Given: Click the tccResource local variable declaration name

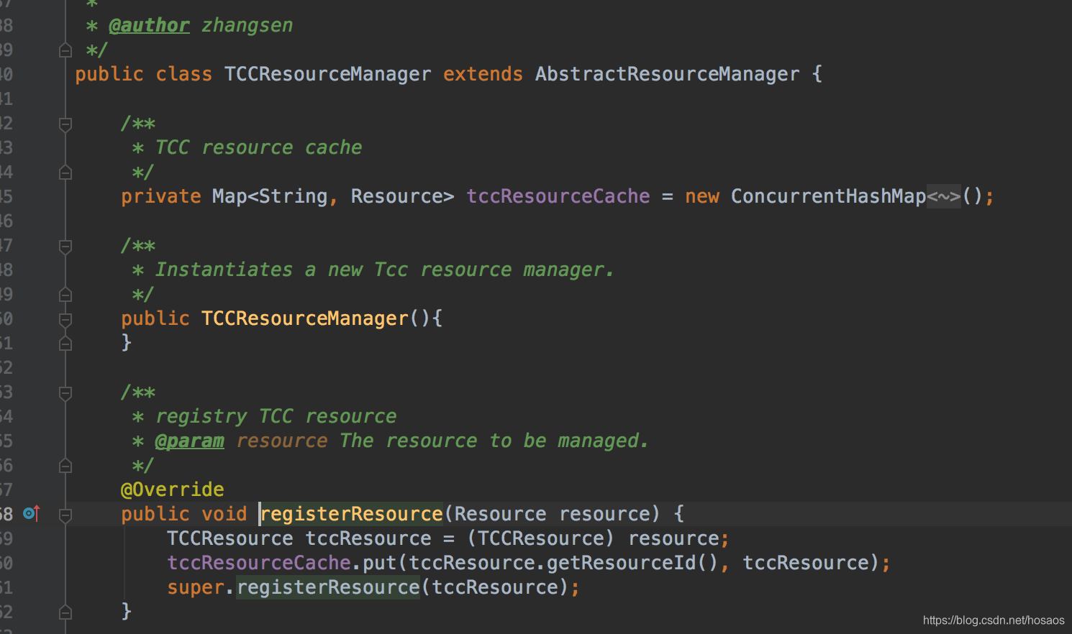Looking at the screenshot, I should click(368, 538).
